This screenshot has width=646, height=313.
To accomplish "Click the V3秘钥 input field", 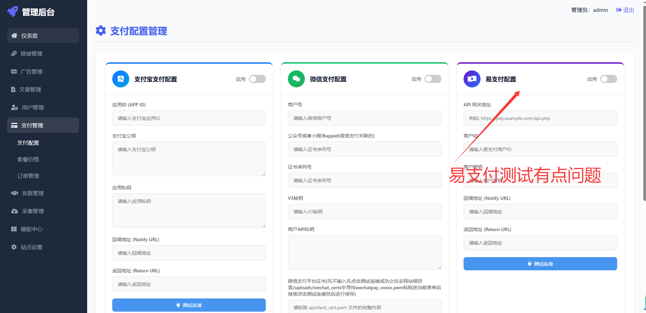I will coord(365,211).
